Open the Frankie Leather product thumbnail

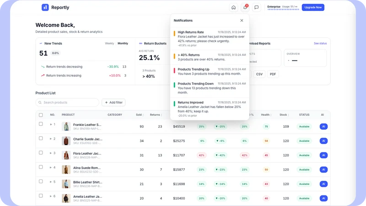66,127
